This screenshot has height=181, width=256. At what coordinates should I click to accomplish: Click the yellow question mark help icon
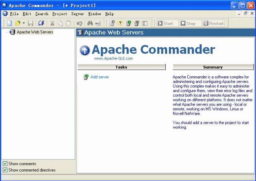(120, 23)
